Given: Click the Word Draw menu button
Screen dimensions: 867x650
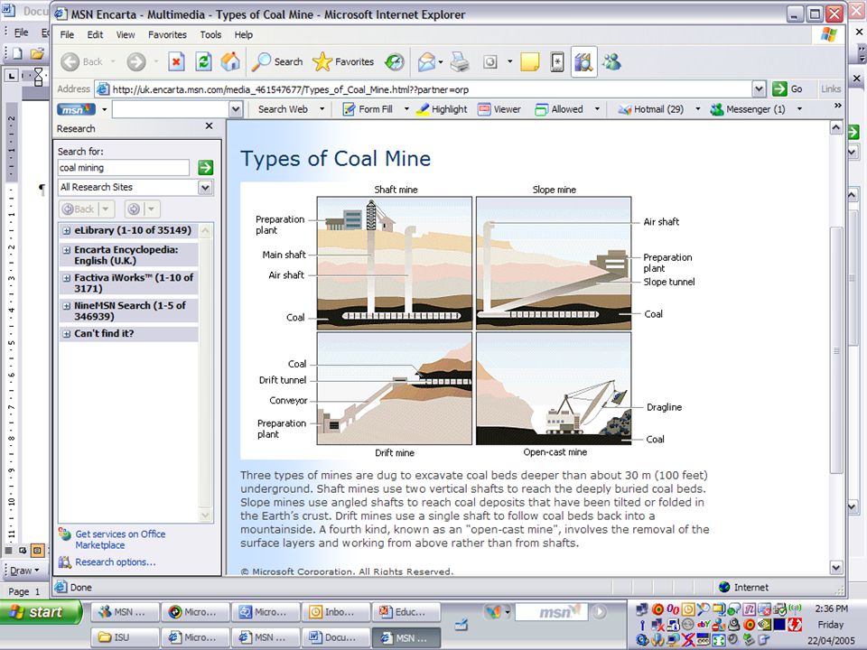Looking at the screenshot, I should click(25, 571).
